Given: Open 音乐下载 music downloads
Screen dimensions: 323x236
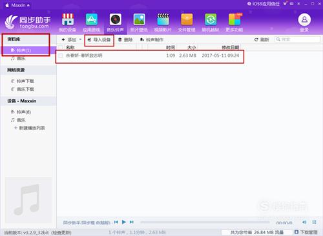Looking at the screenshot, I should coord(23,89).
